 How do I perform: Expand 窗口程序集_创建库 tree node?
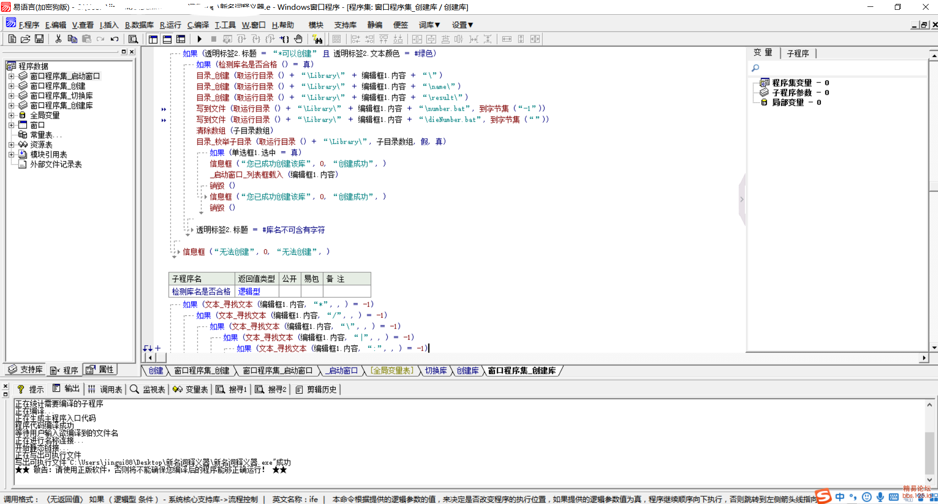[11, 105]
